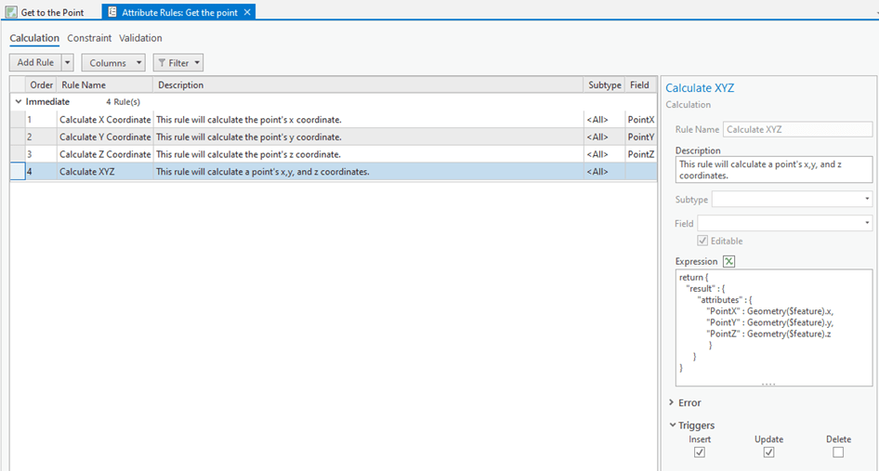Open the Columns dropdown
This screenshot has height=471, width=879.
pyautogui.click(x=113, y=63)
